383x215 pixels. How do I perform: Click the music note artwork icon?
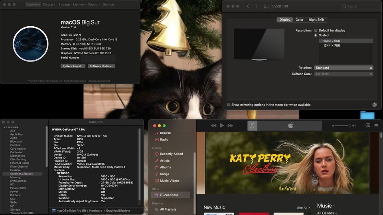pyautogui.click(x=252, y=125)
